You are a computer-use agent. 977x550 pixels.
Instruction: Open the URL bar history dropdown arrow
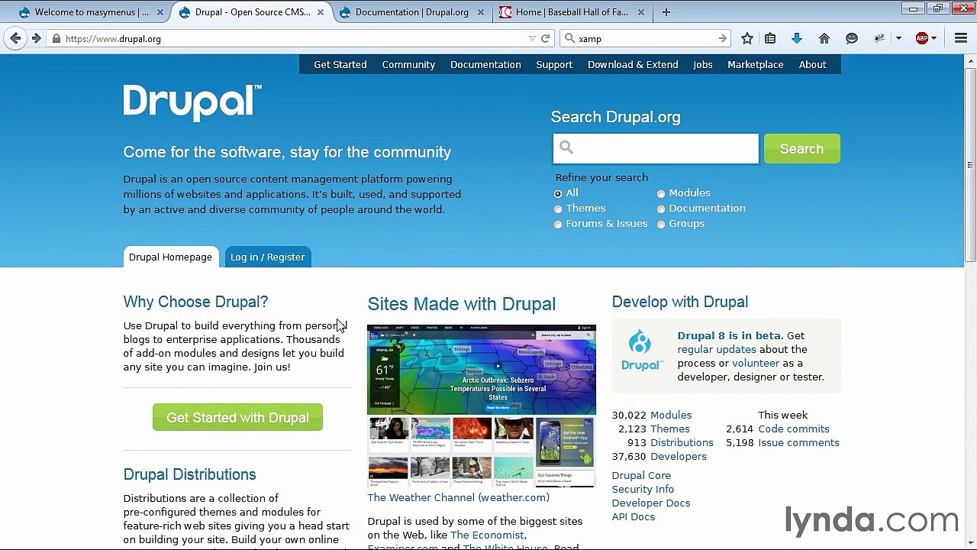(532, 38)
